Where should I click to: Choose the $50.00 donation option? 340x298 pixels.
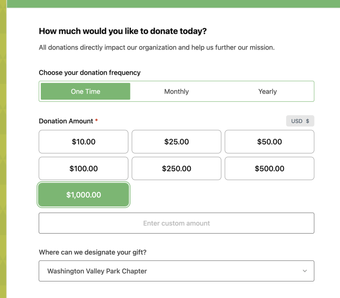269,142
